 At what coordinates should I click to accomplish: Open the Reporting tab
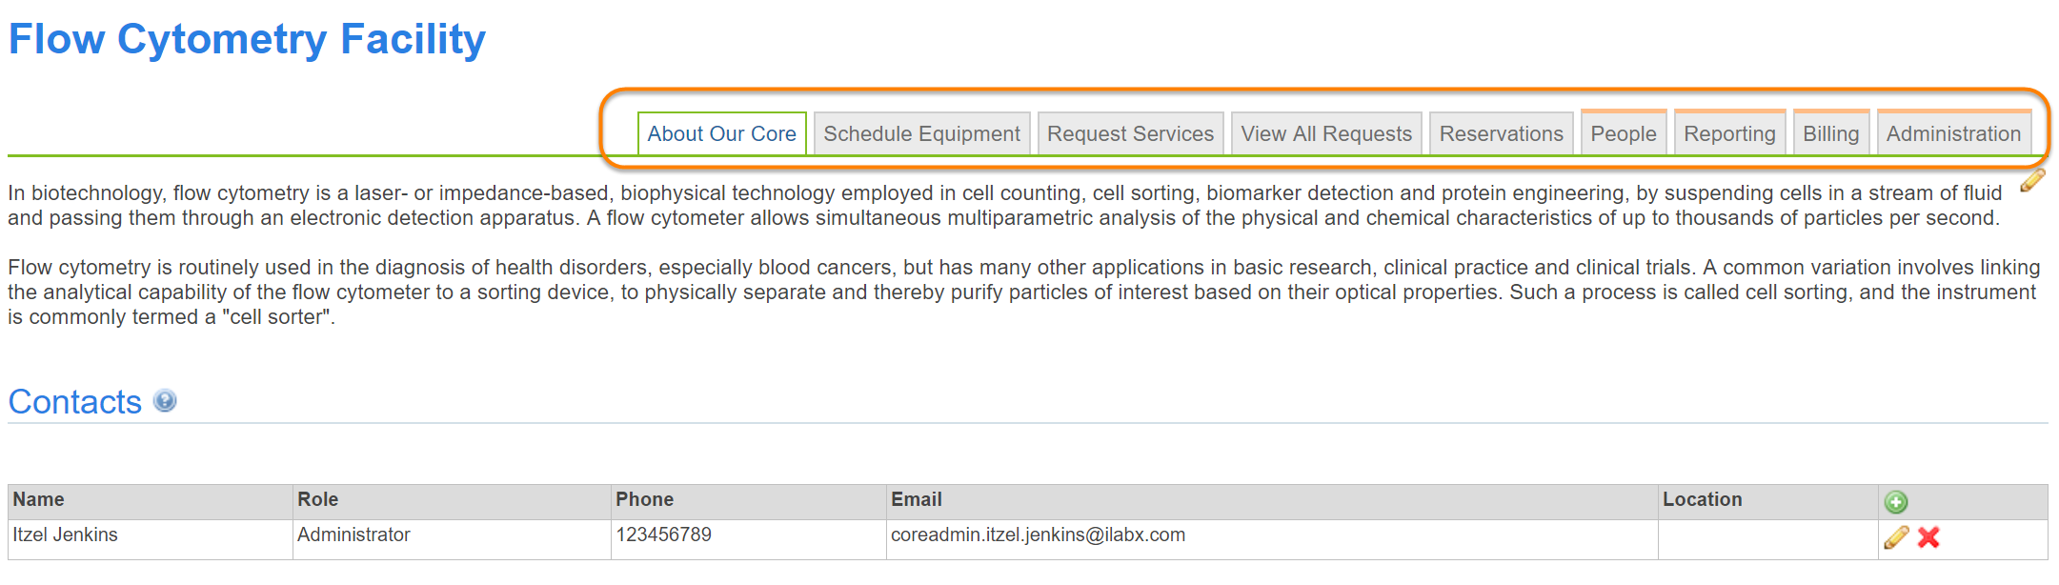click(x=1729, y=134)
